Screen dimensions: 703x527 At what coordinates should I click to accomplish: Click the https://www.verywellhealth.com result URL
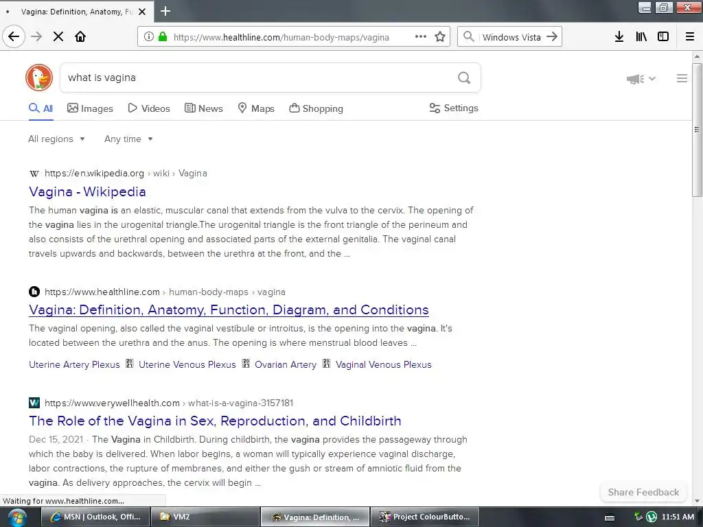pos(112,403)
